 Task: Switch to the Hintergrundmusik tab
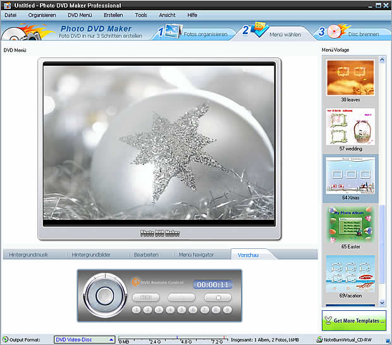point(28,255)
